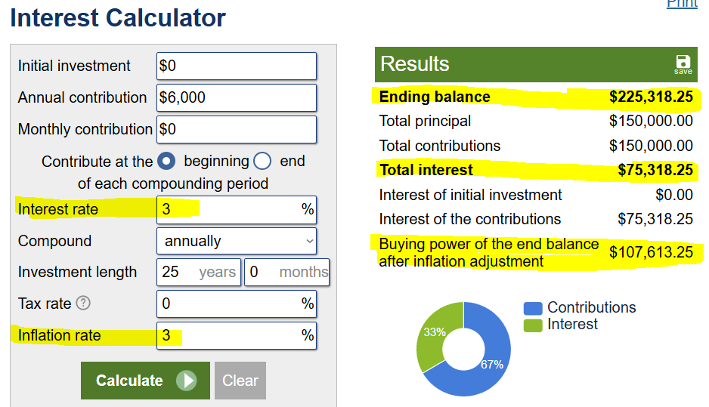The height and width of the screenshot is (407, 709).
Task: Click the Investment length years field
Action: [199, 272]
